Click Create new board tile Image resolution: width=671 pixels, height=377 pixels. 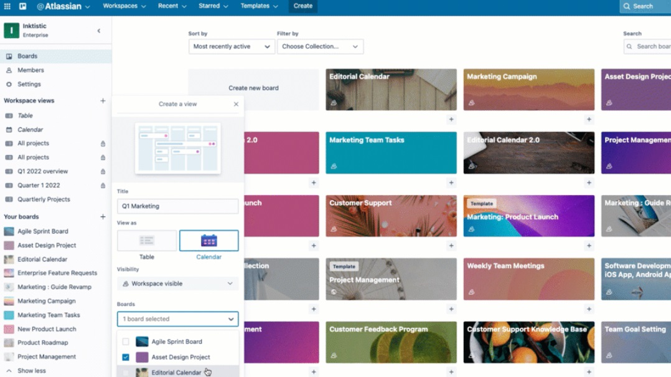(253, 88)
